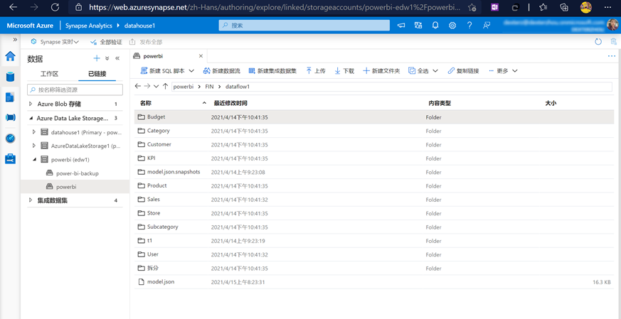Navigate forward in storage explorer
Screen dimensions: 621x319
coord(147,86)
